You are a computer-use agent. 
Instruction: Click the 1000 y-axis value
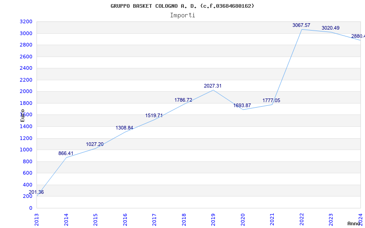click(x=26, y=150)
